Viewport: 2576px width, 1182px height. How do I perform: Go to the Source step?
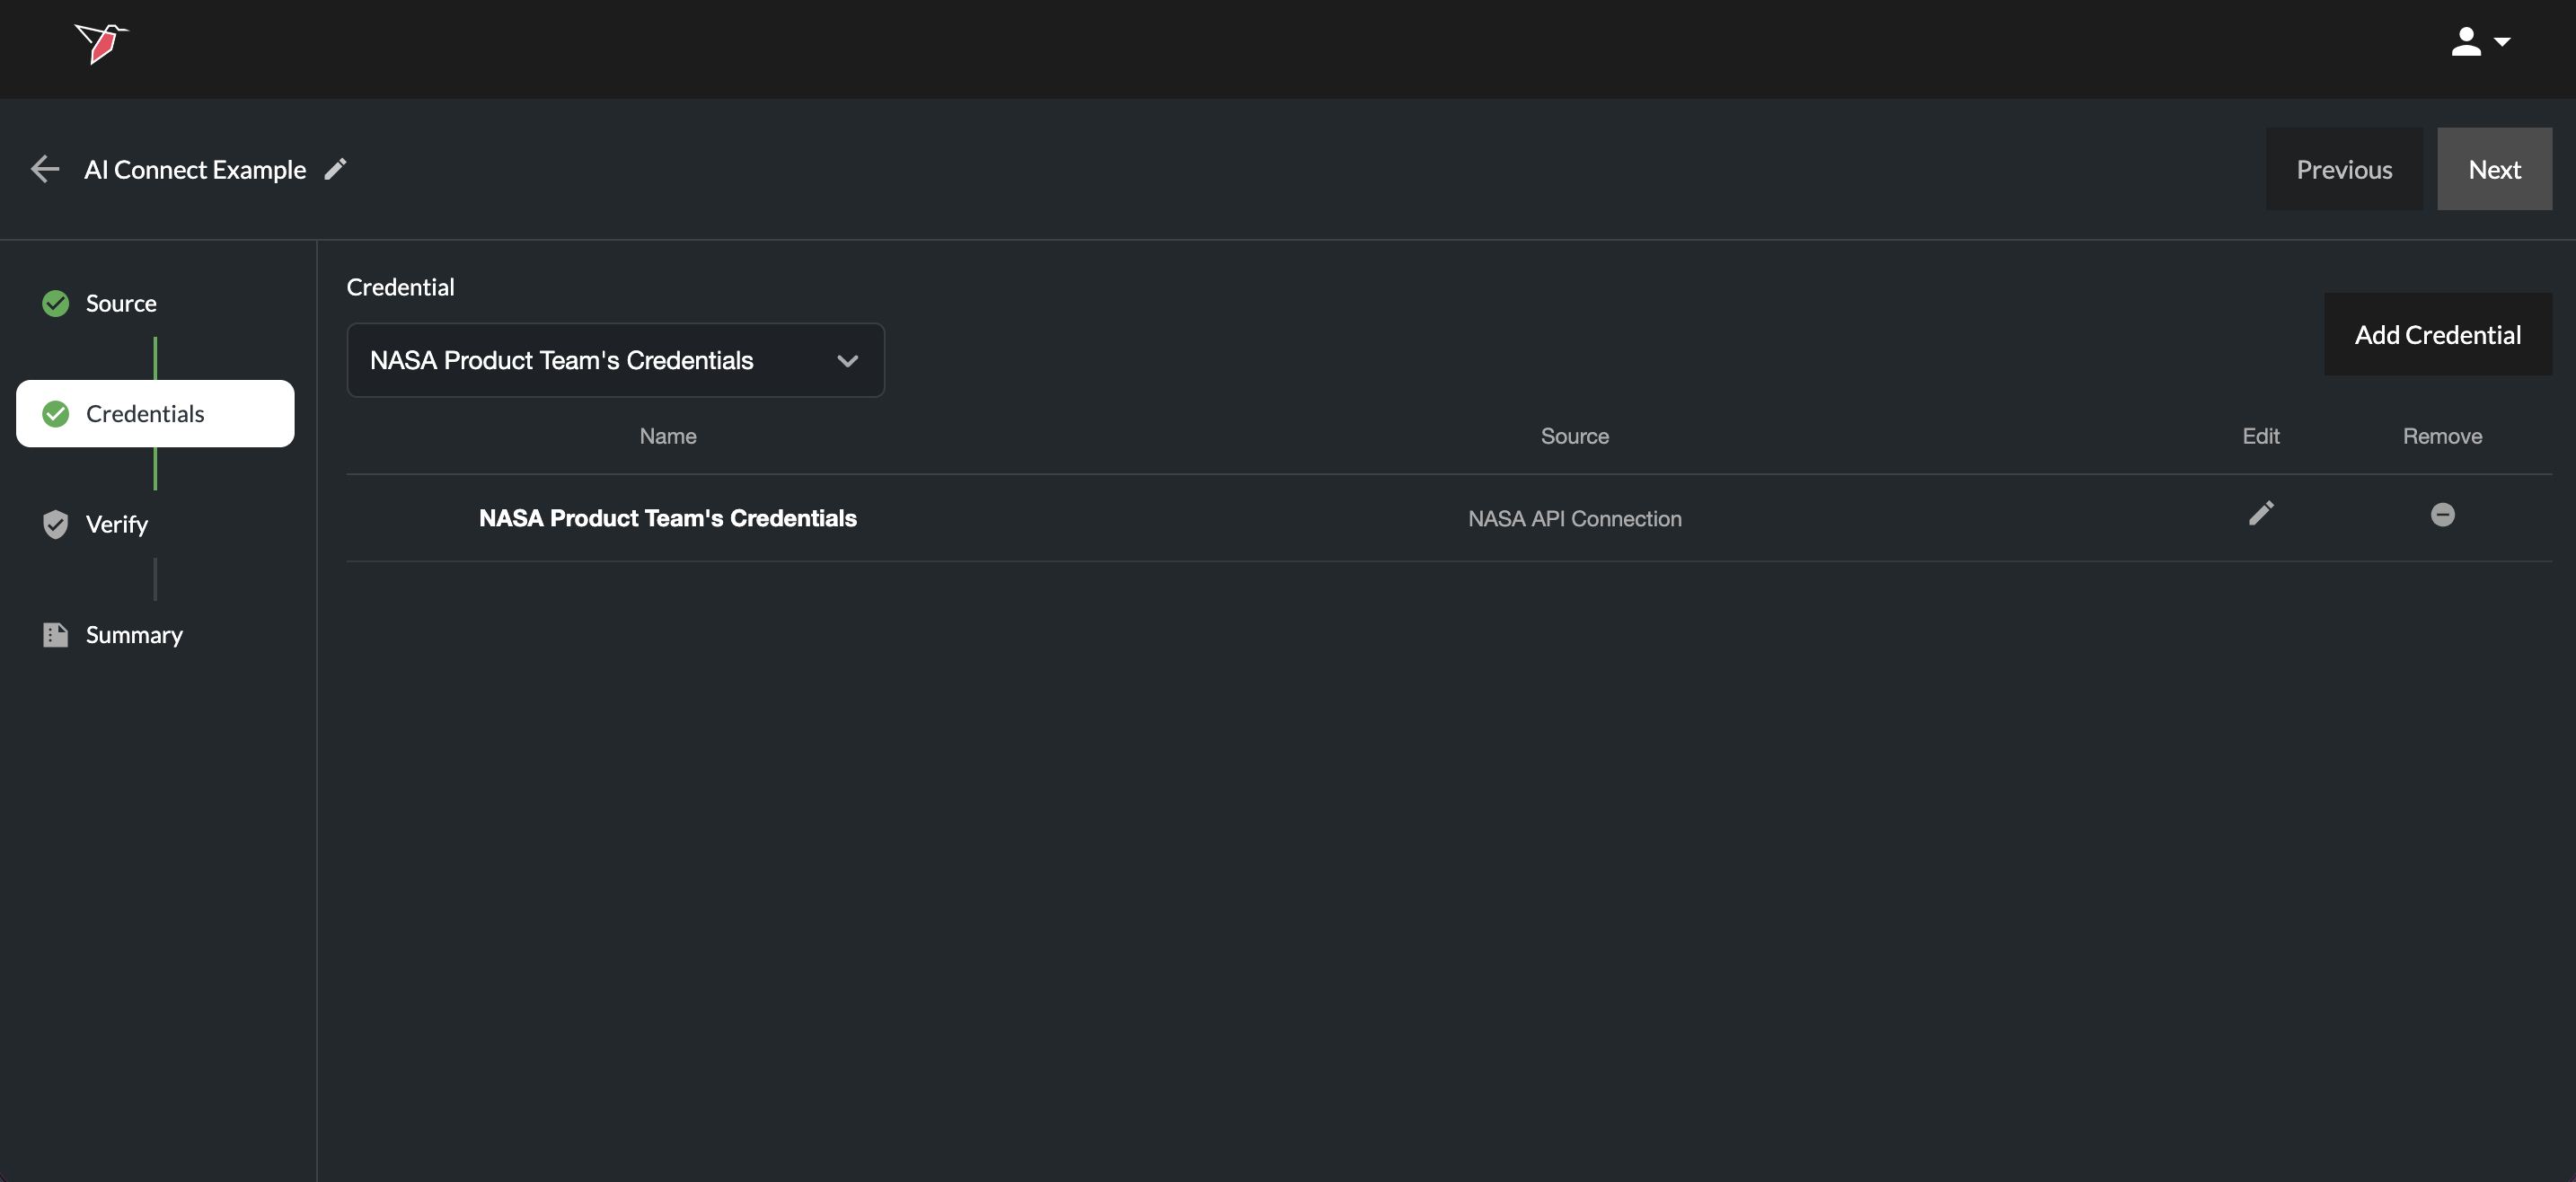tap(121, 303)
